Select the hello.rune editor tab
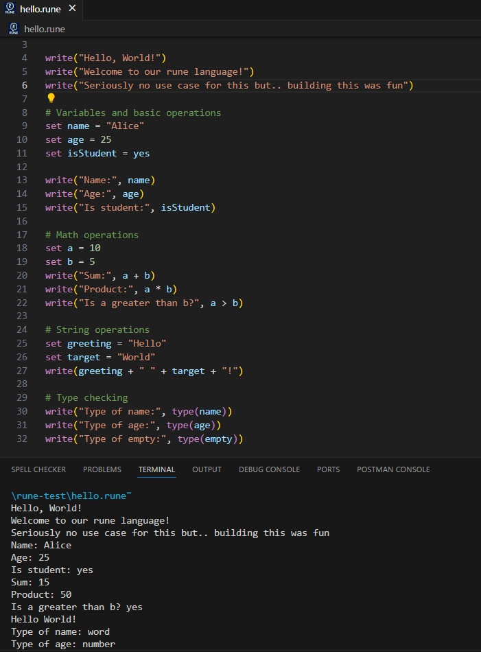Image resolution: width=481 pixels, height=652 pixels. point(41,9)
